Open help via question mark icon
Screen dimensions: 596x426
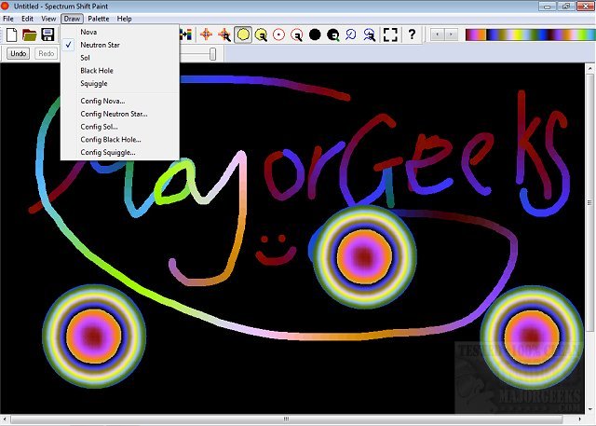412,34
